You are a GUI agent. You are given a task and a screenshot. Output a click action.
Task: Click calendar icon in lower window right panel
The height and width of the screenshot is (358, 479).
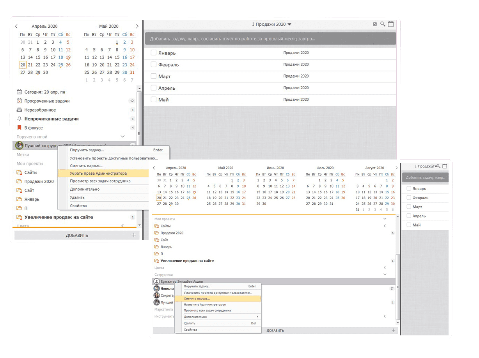click(x=445, y=166)
